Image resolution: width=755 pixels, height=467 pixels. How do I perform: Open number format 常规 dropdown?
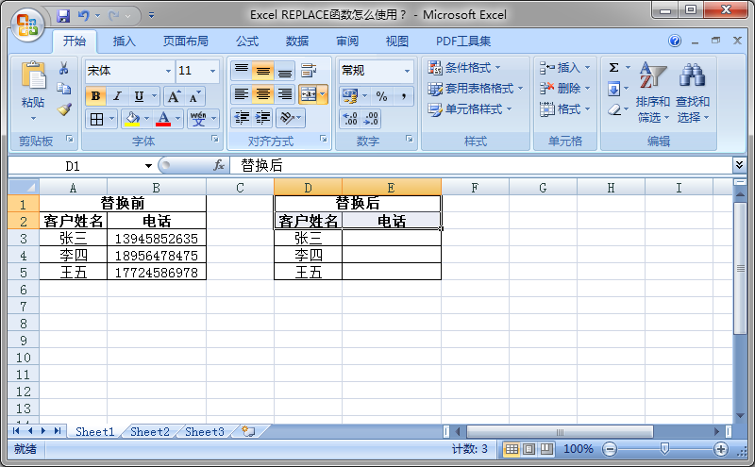click(x=407, y=71)
